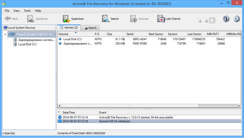The width and height of the screenshot is (244, 138).
Task: Open the Last Chance recovery tool
Action: (161, 19)
